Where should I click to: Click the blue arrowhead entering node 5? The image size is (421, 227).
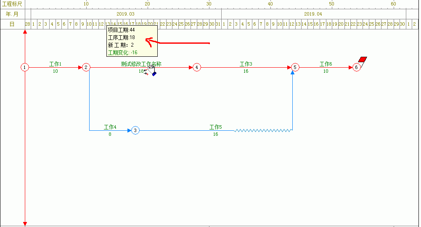pyautogui.click(x=293, y=72)
